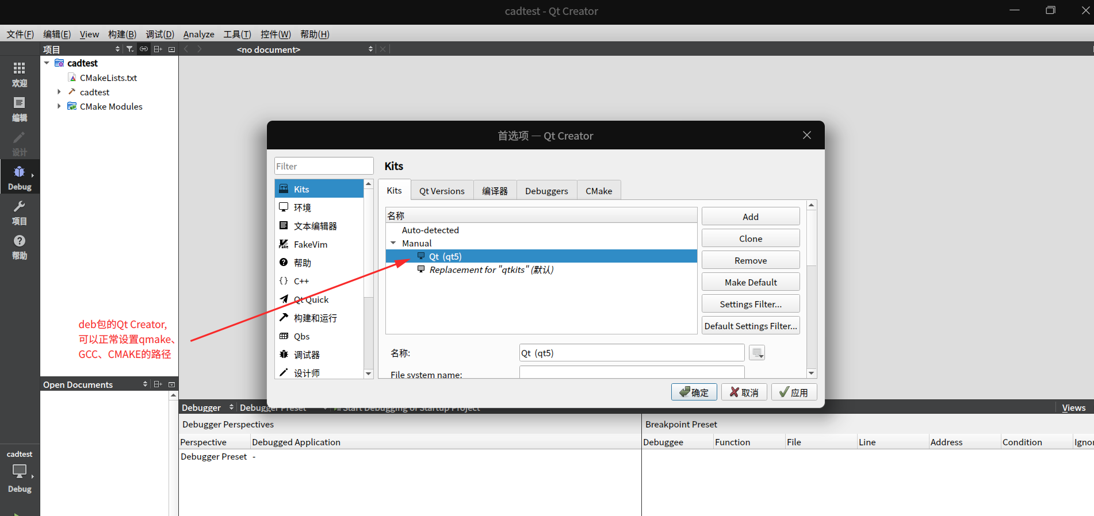Expand the cadtest target subnode
The height and width of the screenshot is (516, 1094).
[59, 92]
